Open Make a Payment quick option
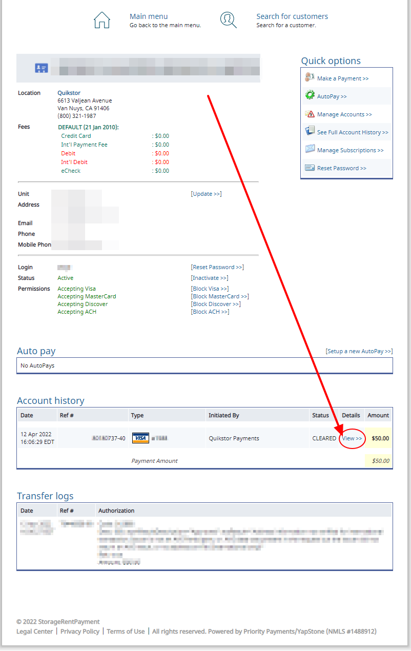 tap(343, 78)
